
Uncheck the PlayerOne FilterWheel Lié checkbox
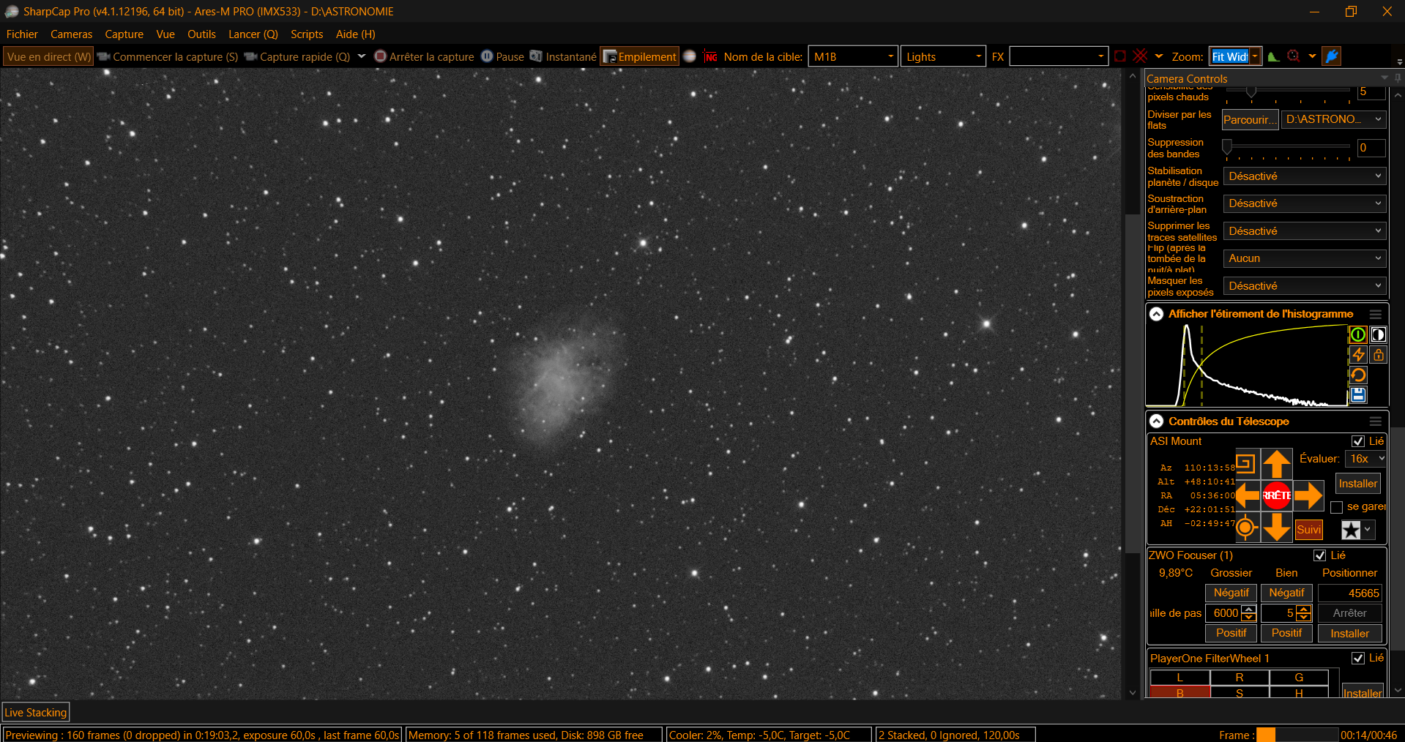pos(1358,658)
